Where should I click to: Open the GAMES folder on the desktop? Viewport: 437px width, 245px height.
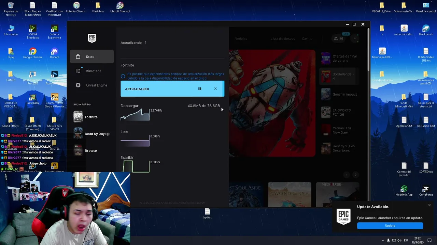(x=11, y=76)
